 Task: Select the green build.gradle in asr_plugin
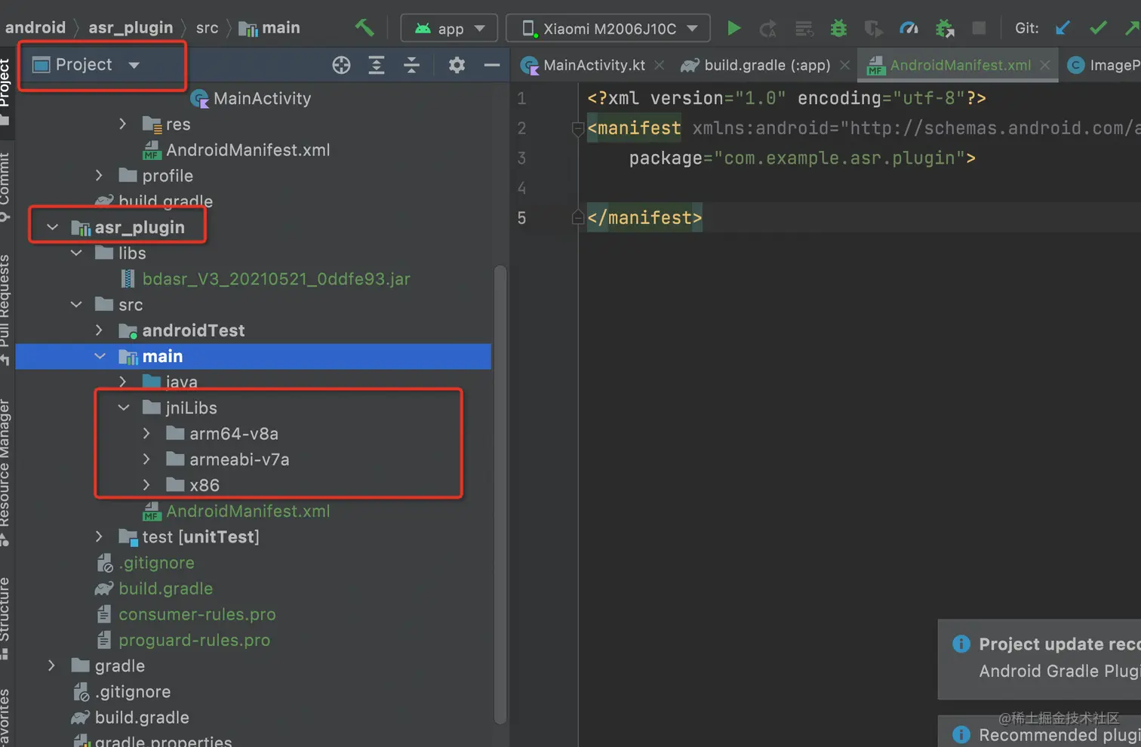pyautogui.click(x=154, y=589)
